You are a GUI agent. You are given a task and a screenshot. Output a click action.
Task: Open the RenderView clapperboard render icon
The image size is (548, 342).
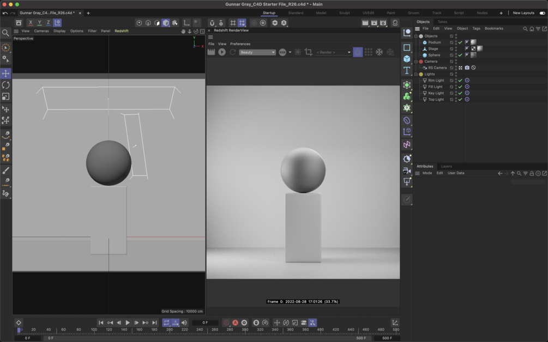(x=211, y=52)
